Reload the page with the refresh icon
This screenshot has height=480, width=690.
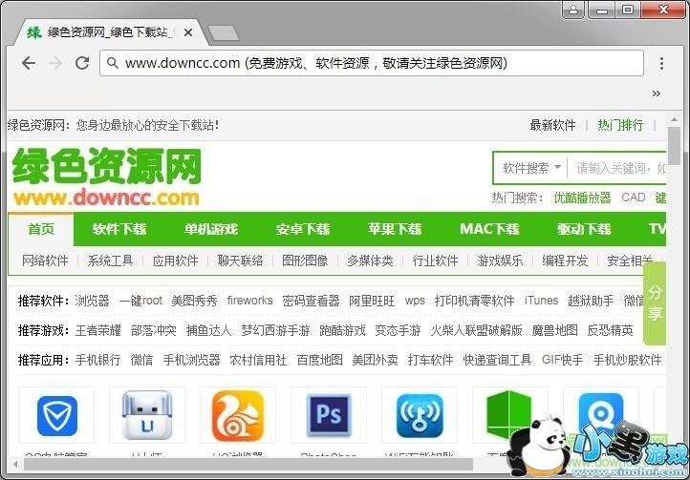(82, 63)
